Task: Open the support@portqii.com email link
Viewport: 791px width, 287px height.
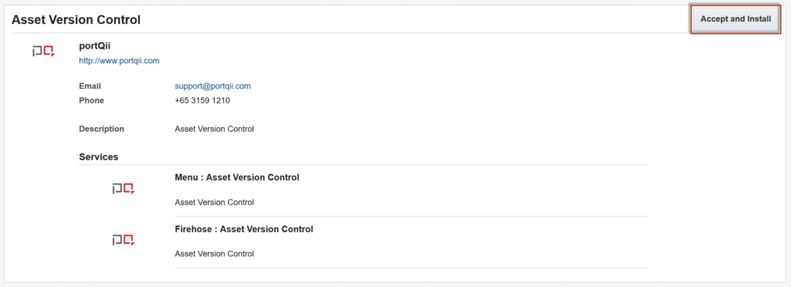Action: point(213,86)
